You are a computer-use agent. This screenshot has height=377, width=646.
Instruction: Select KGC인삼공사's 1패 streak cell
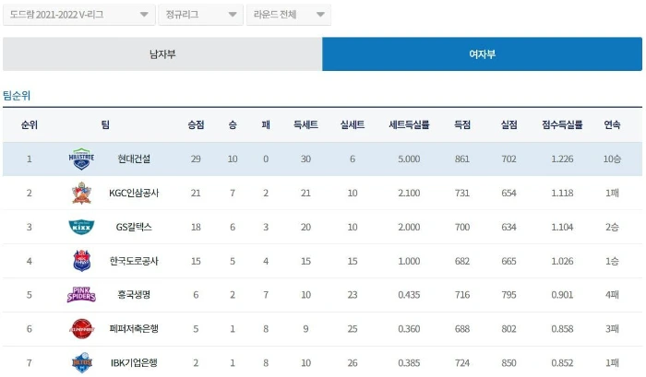[x=612, y=193]
